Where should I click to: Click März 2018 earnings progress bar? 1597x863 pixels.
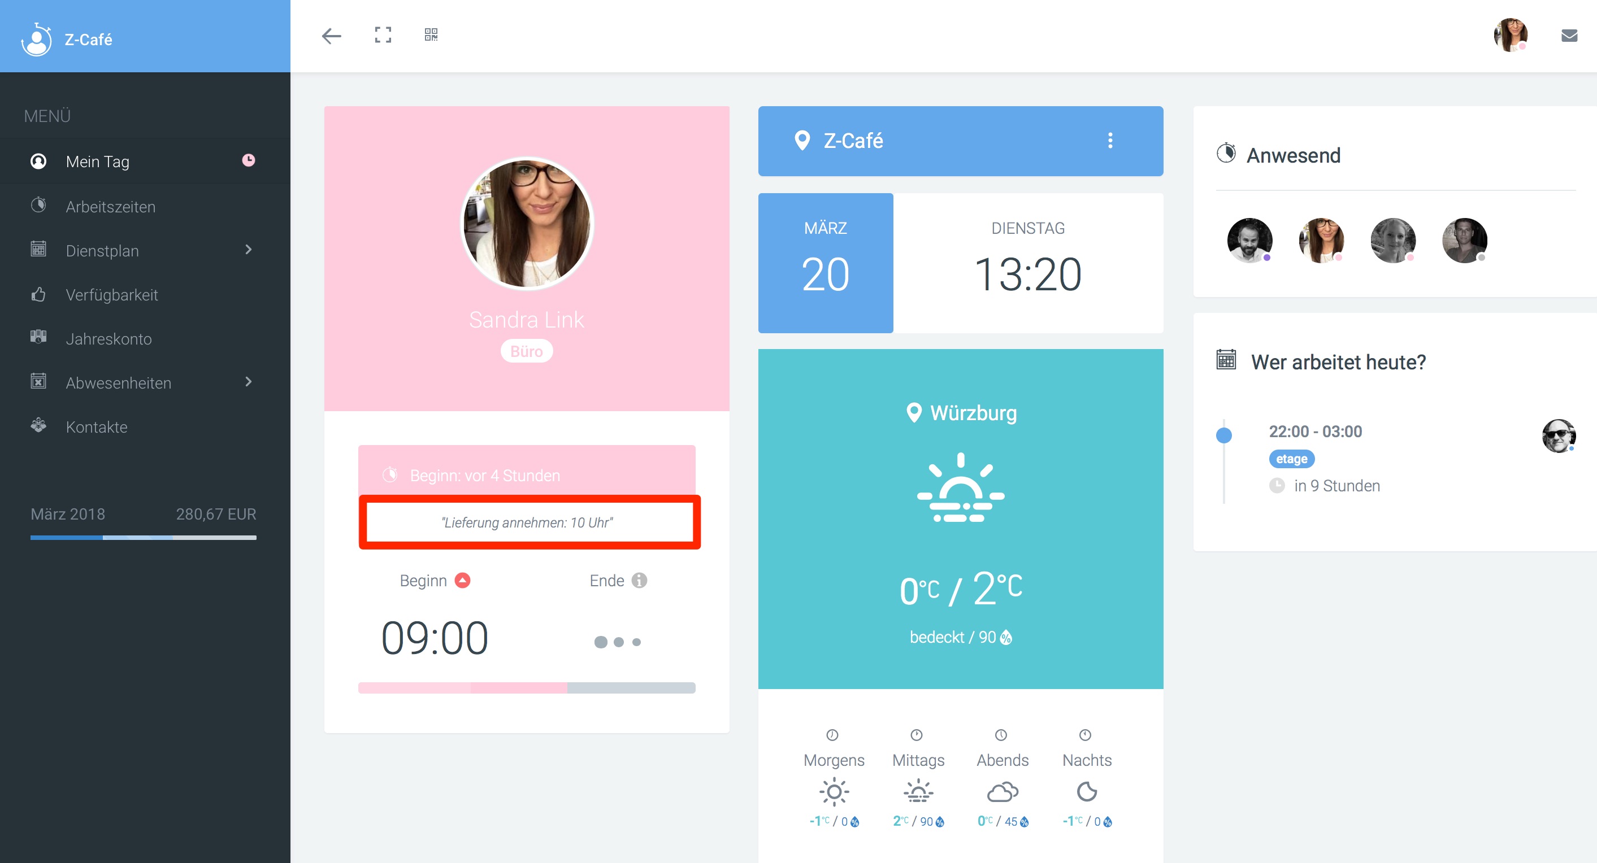pyautogui.click(x=143, y=538)
